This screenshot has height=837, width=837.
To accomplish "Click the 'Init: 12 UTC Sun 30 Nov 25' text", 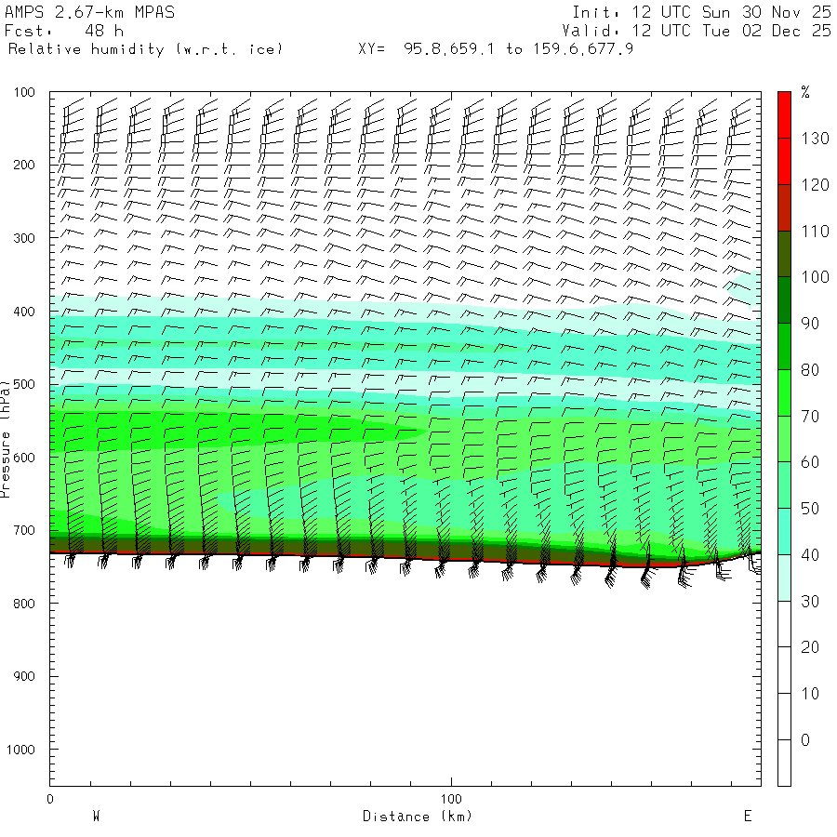I will click(701, 12).
